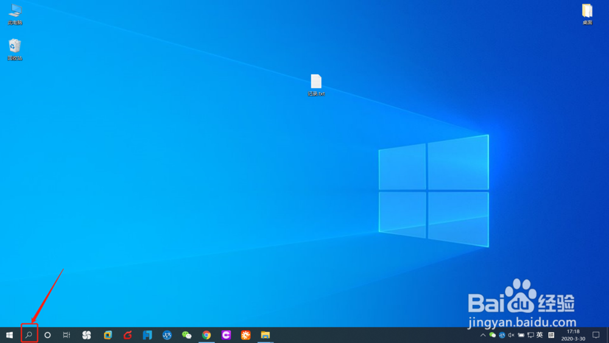Select the 回收站 recycle bin icon

click(15, 49)
